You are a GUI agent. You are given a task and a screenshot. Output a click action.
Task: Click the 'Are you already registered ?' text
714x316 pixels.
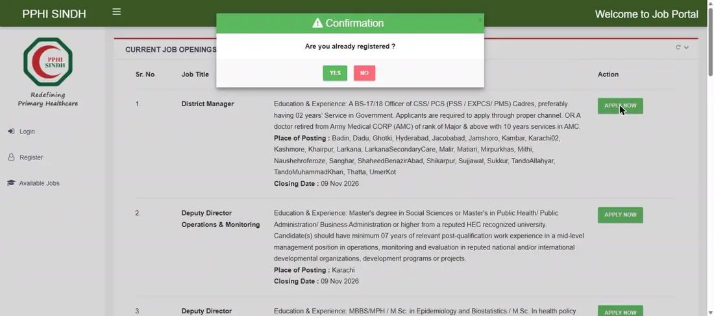click(350, 47)
